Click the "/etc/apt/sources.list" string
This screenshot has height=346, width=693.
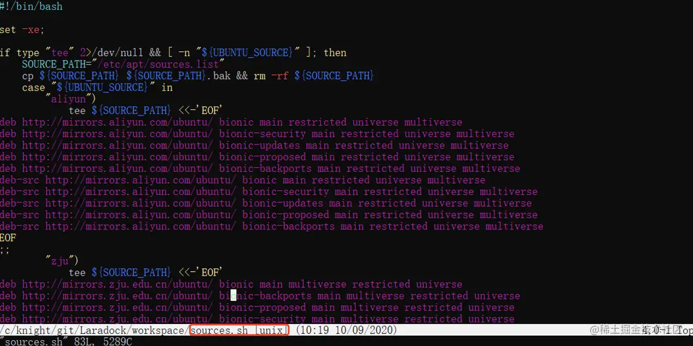click(158, 64)
